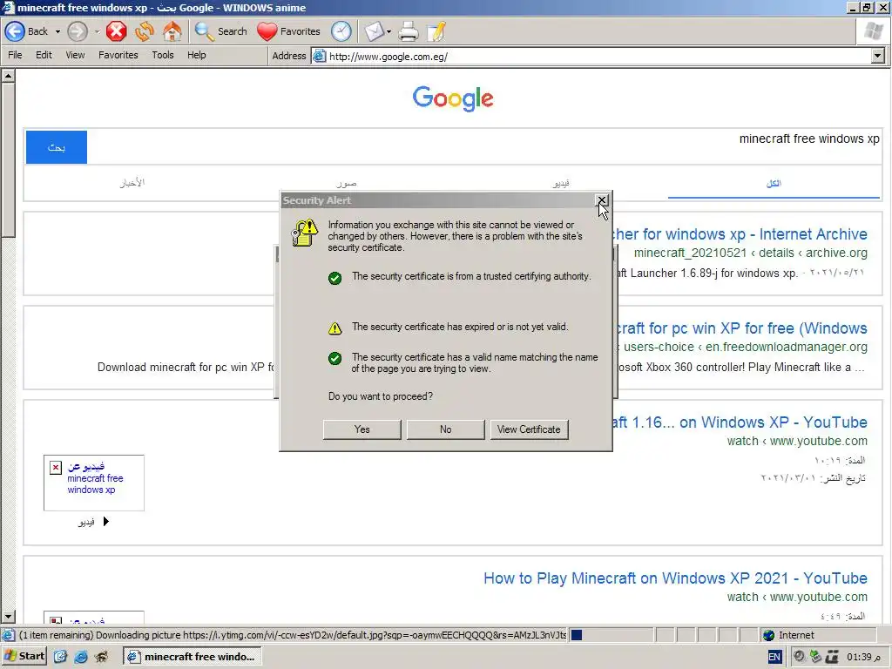Click green check beside trusted certifying authority
This screenshot has height=669, width=892.
335,278
